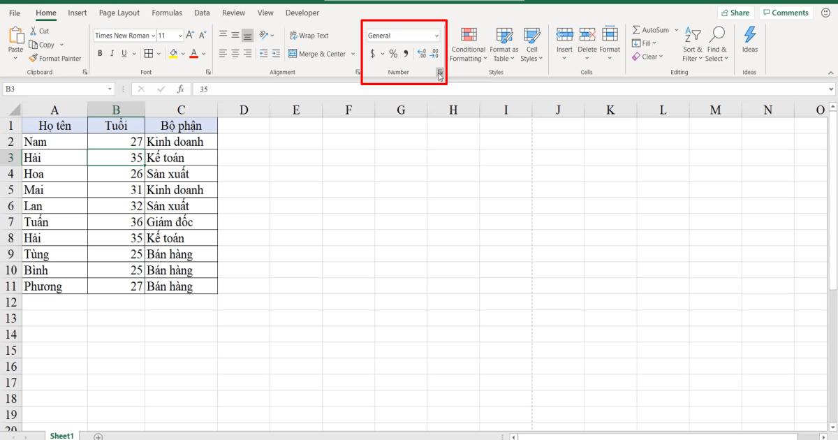Apply Percent Style formatting
The image size is (838, 440).
tap(392, 52)
